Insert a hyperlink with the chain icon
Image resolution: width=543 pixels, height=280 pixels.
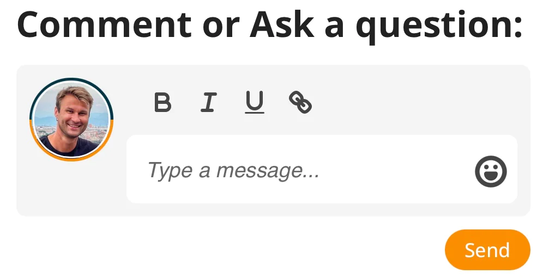[x=300, y=102]
